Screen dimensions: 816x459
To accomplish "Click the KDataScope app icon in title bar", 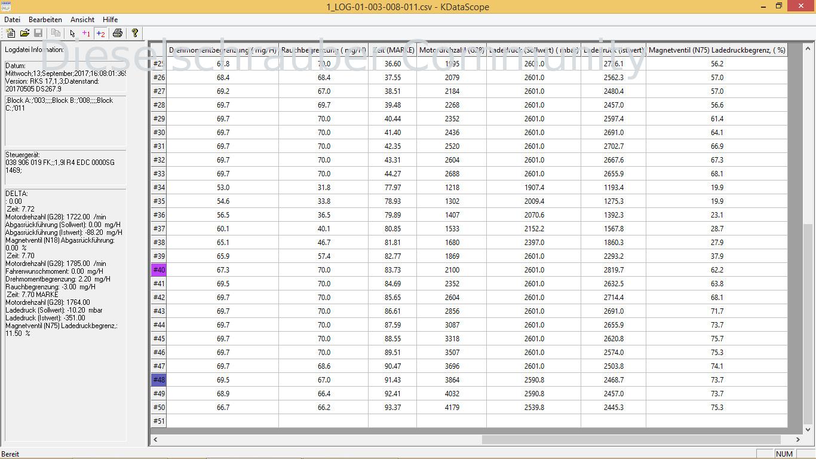I will coord(6,7).
